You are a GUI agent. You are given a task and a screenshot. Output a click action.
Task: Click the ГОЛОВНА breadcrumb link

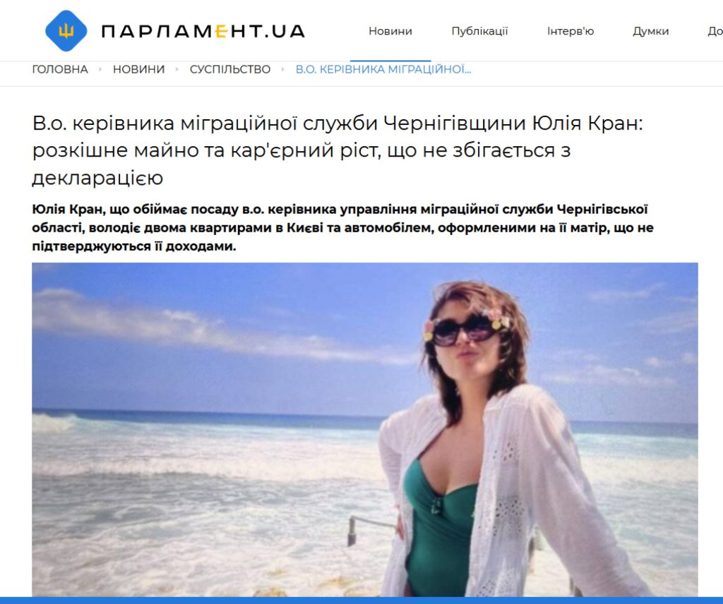pos(60,69)
